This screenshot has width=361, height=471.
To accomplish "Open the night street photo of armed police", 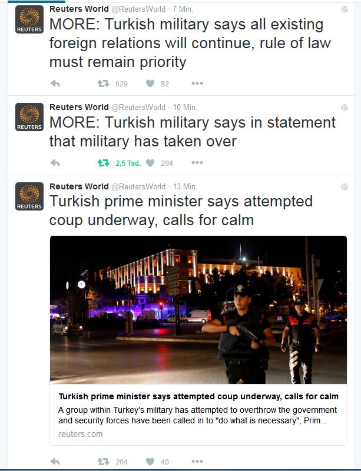I will tap(198, 310).
